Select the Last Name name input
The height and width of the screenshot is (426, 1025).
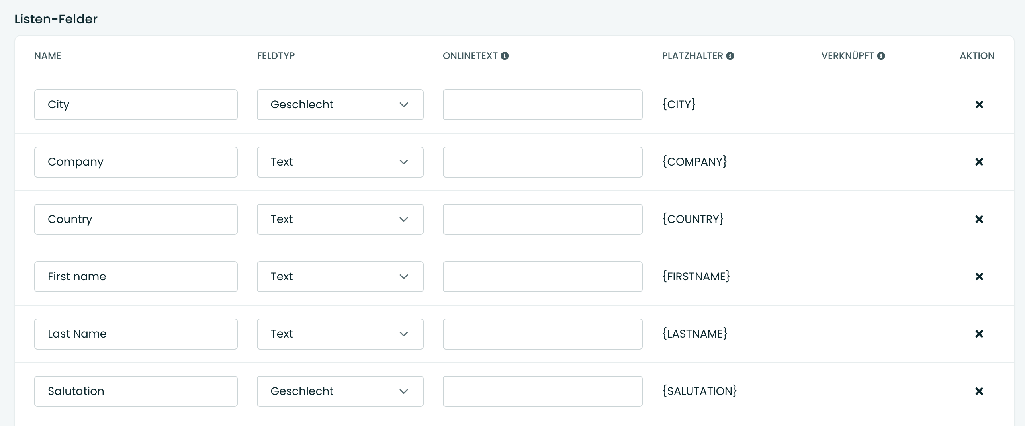click(136, 334)
